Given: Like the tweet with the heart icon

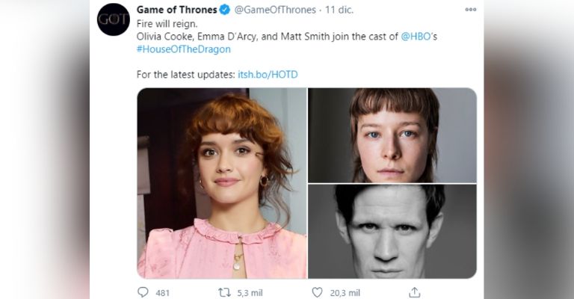Looking at the screenshot, I should pyautogui.click(x=317, y=292).
